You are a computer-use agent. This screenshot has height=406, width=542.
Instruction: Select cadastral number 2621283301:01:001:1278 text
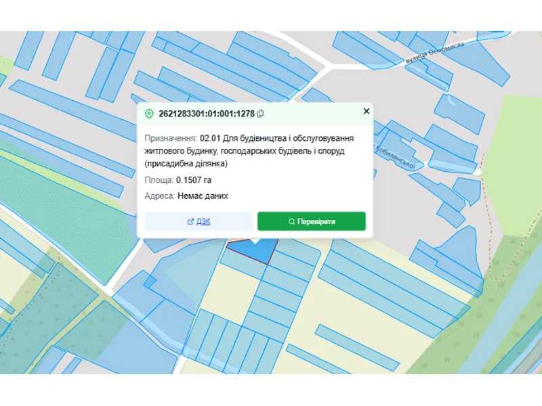(206, 113)
